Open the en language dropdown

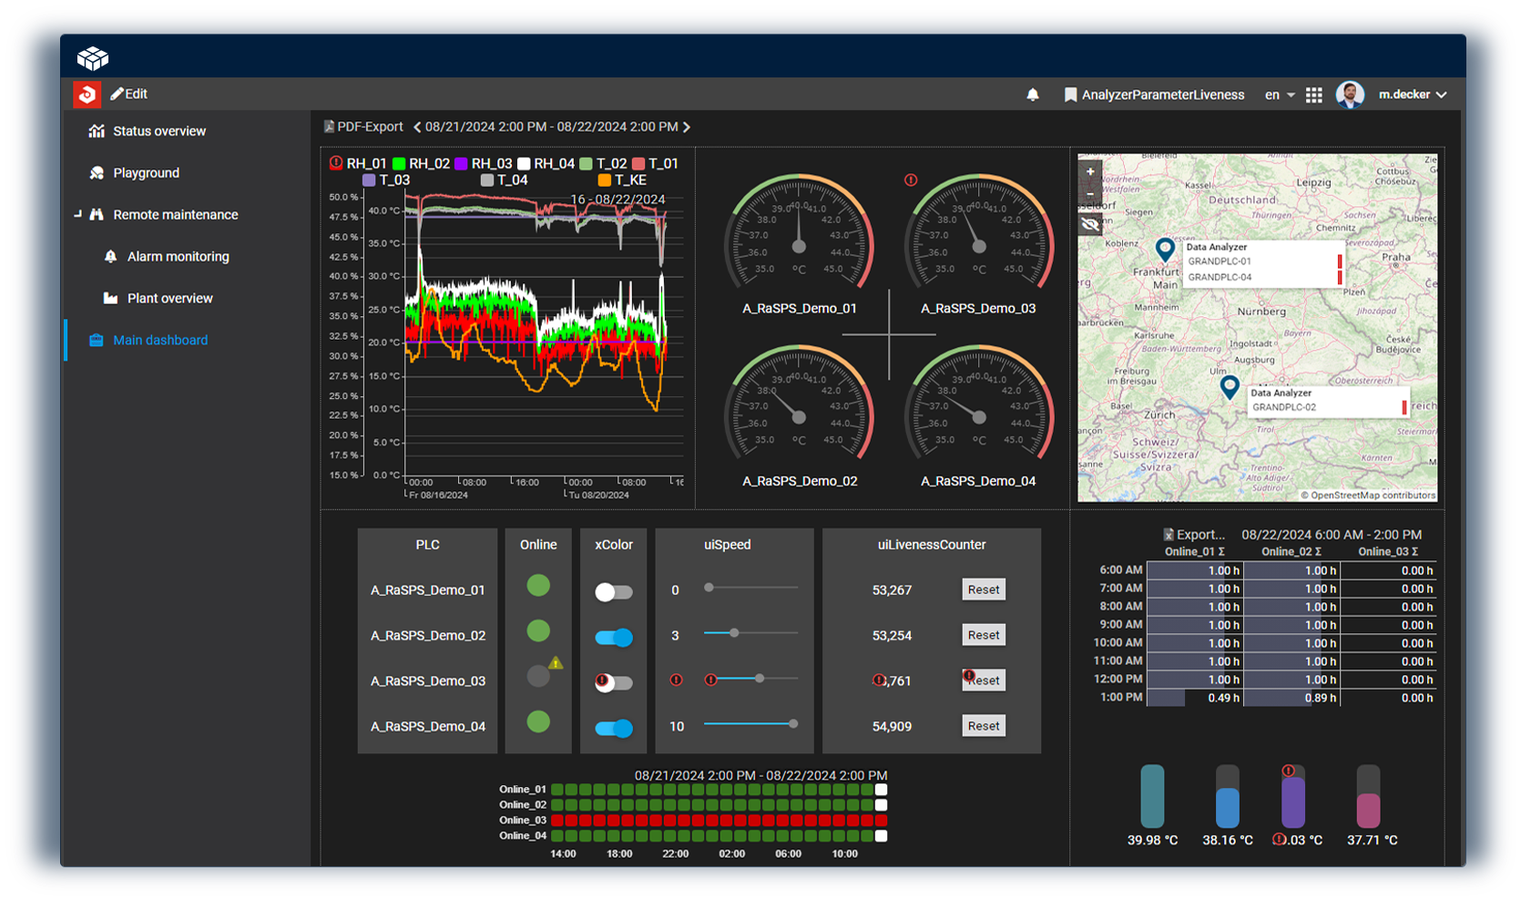pos(1279,95)
